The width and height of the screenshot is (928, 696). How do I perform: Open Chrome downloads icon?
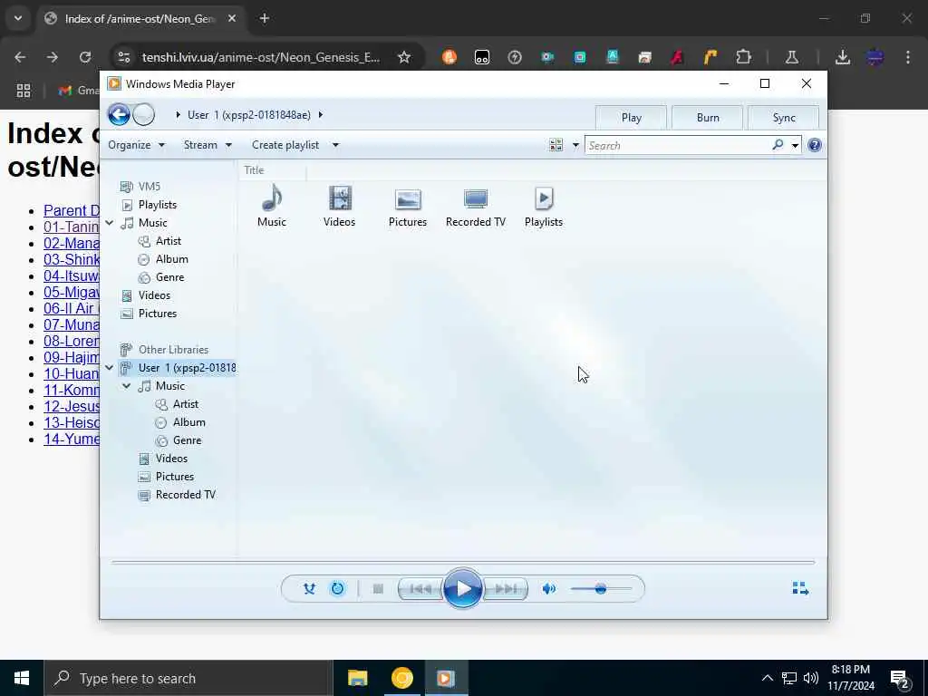(x=842, y=57)
